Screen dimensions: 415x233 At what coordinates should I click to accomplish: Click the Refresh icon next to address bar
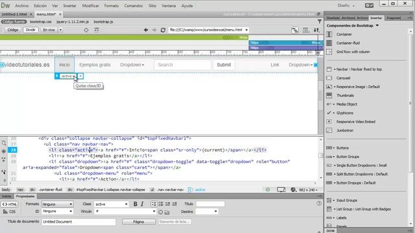click(163, 30)
